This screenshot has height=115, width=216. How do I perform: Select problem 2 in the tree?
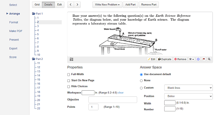click(38, 22)
